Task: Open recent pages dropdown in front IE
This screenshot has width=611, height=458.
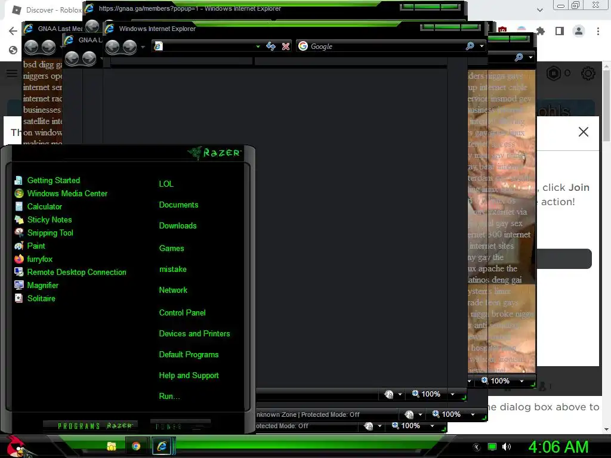Action: [x=143, y=47]
